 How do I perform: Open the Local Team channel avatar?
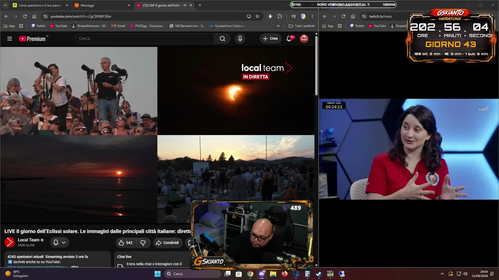pyautogui.click(x=10, y=242)
